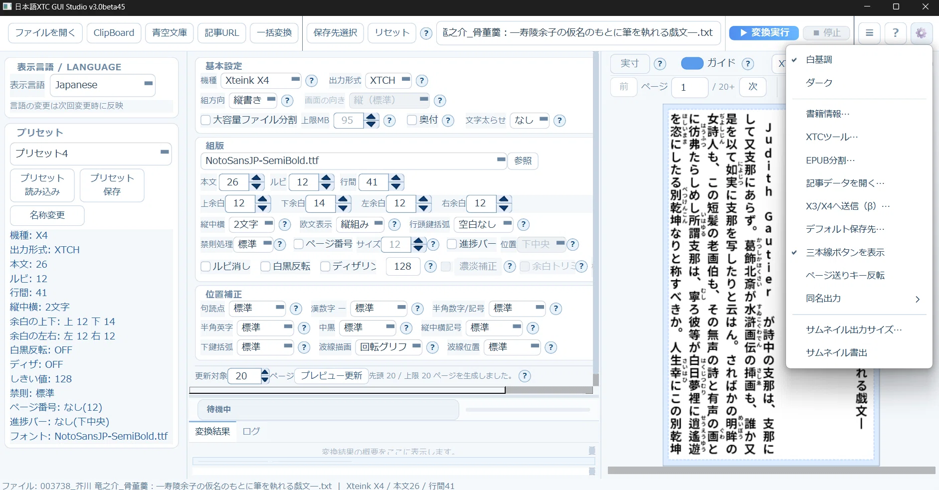Click help icon beside 欧文表示 縦組み
The height and width of the screenshot is (490, 939).
[394, 225]
